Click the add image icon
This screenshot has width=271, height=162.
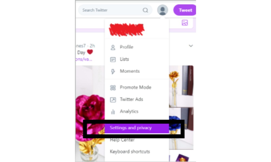pos(185,23)
